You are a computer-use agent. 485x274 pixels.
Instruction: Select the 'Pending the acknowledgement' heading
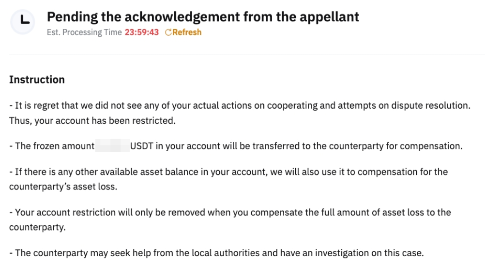click(145, 17)
